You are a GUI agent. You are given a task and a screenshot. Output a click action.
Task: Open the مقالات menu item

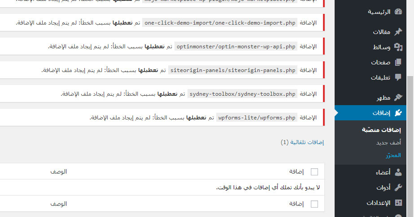pyautogui.click(x=370, y=32)
